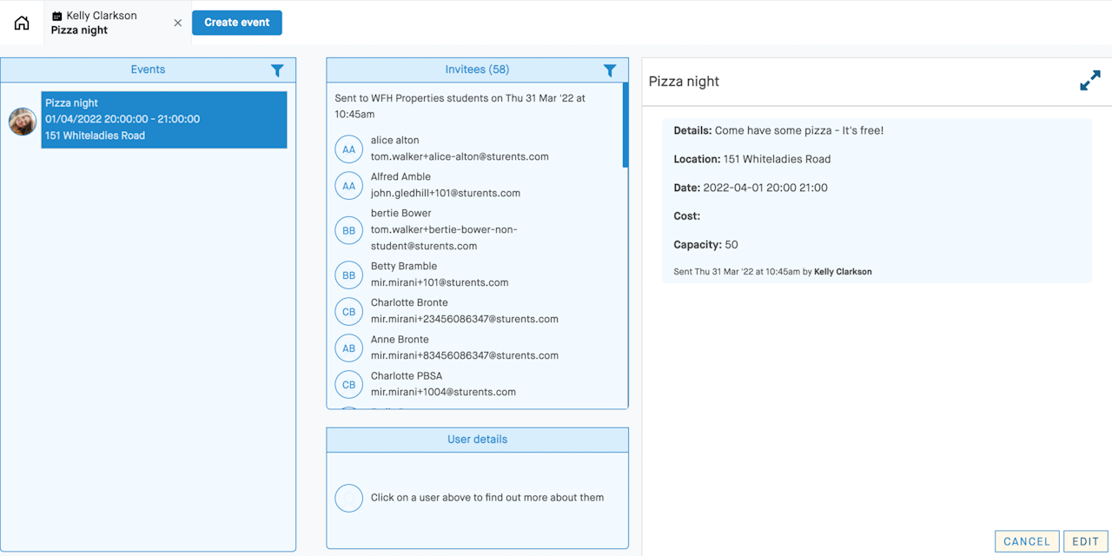1112x556 pixels.
Task: Click Betty Bramble's BB avatar circle
Action: [x=348, y=275]
